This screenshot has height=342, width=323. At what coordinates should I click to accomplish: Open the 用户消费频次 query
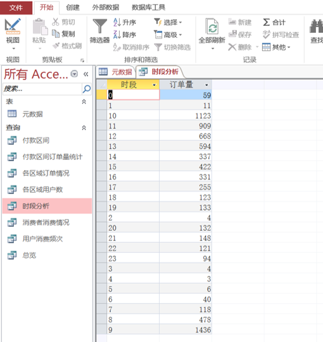pyautogui.click(x=42, y=239)
